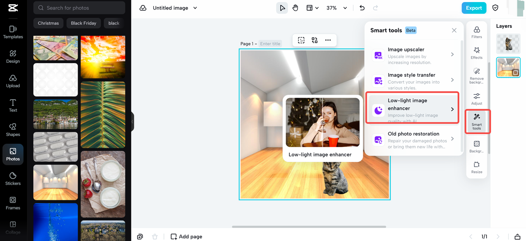Click the Beta badge in Smart tools
Viewport: 526px width, 241px height.
411,30
